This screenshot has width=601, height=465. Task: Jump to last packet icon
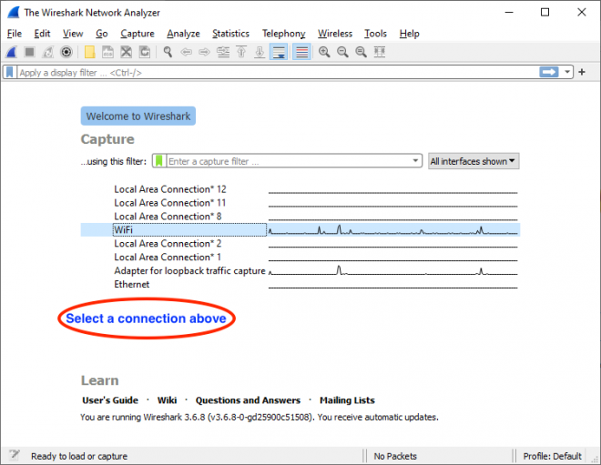point(260,52)
